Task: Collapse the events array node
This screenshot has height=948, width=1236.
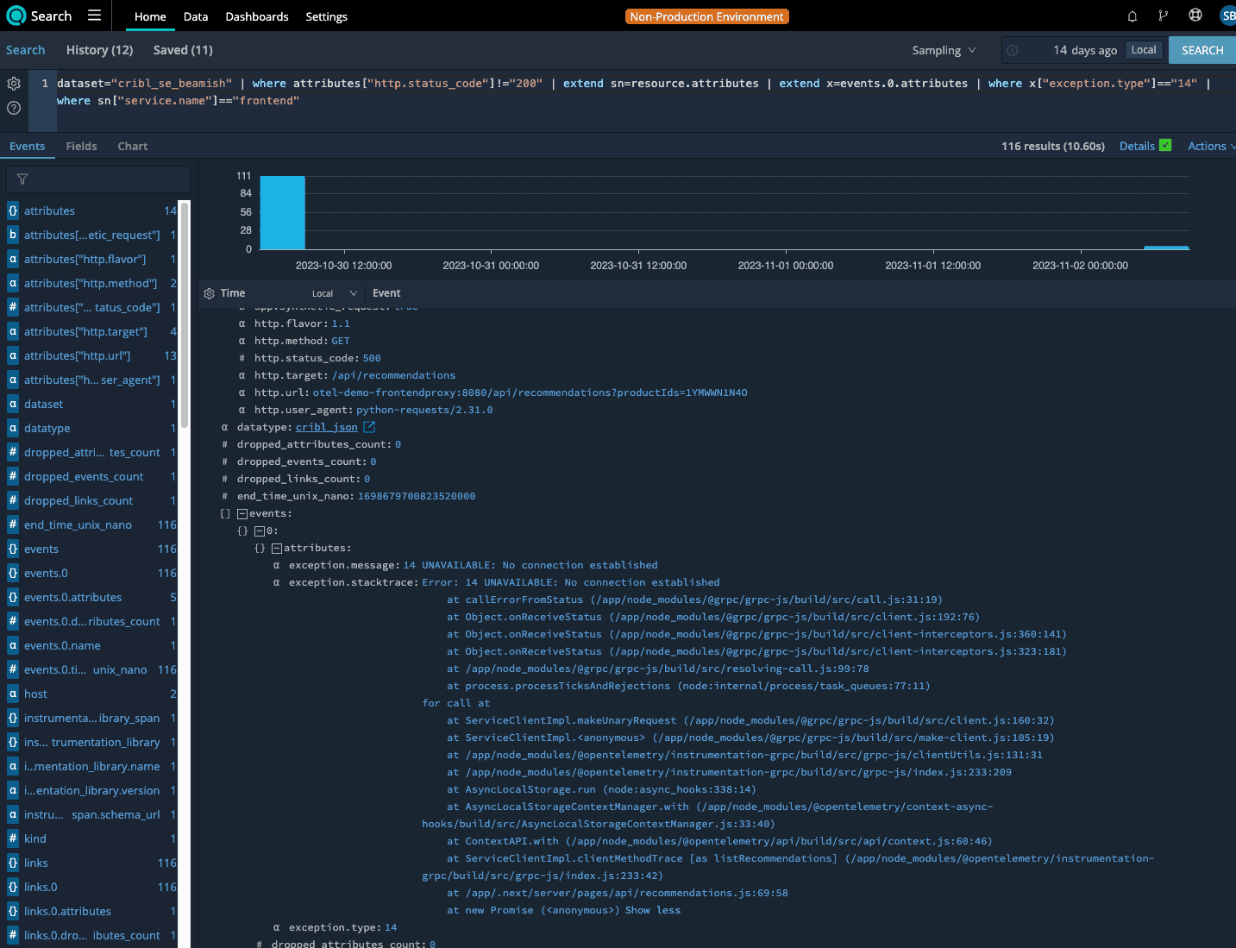Action: [242, 514]
